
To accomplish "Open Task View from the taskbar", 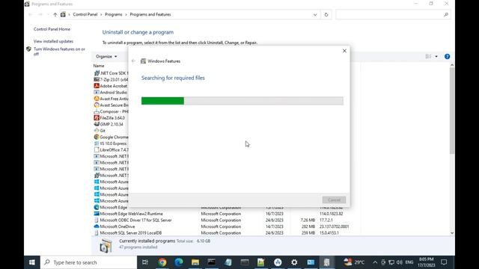I will pyautogui.click(x=145, y=262).
